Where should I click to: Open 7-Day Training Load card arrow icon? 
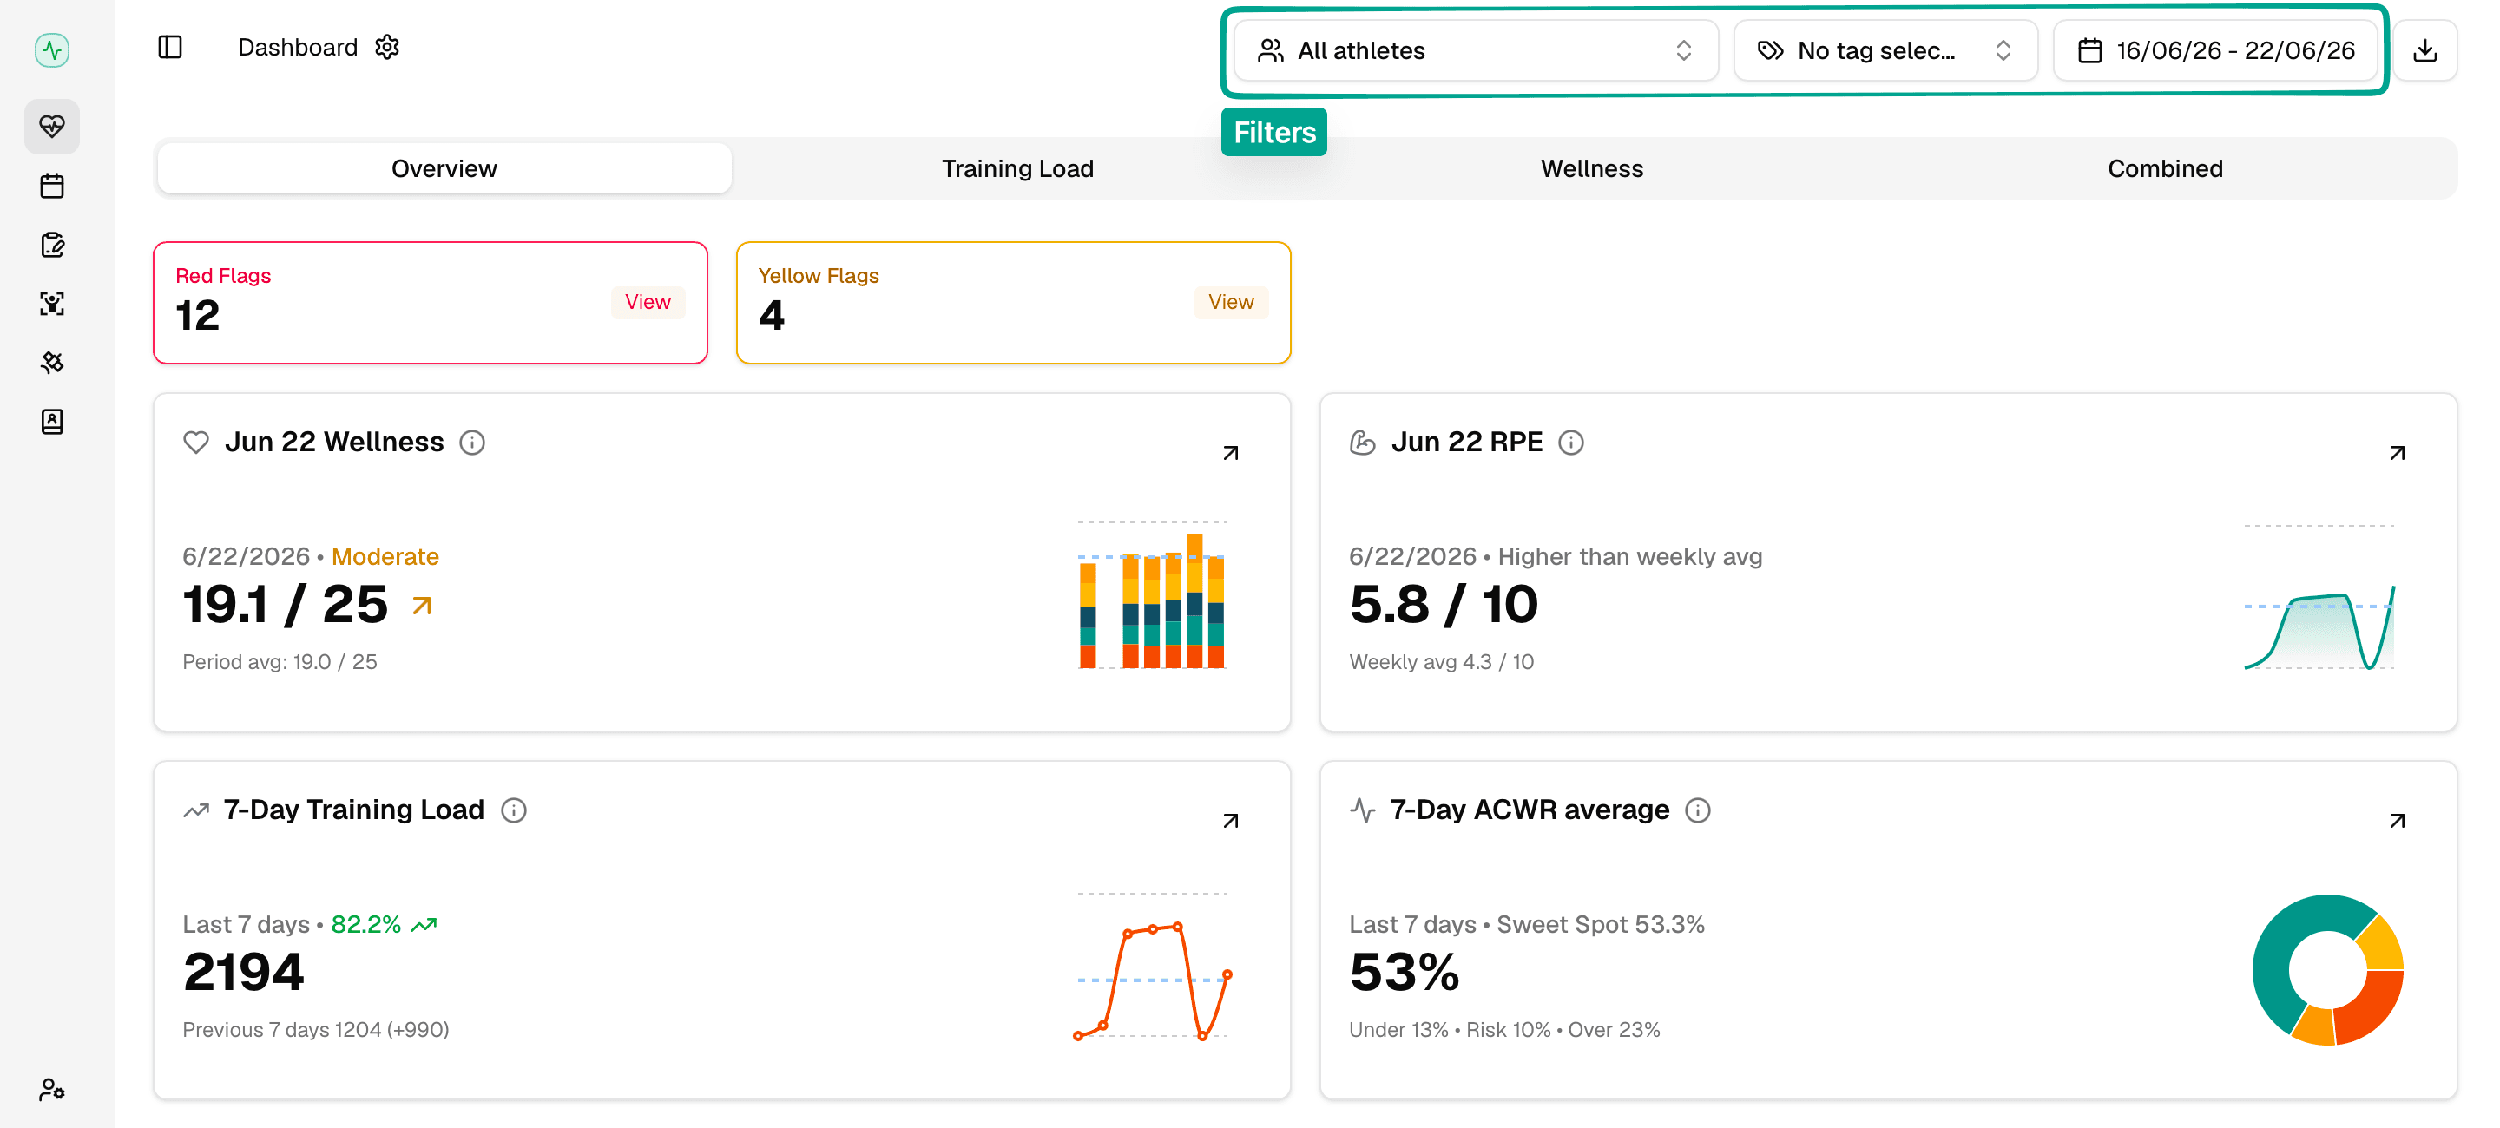point(1231,821)
